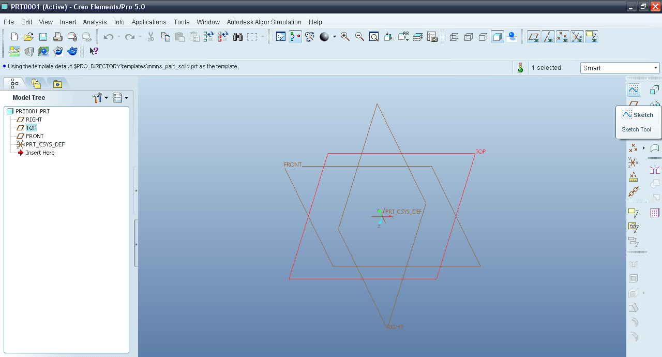The image size is (662, 357).
Task: Open the Insert menu
Action: click(68, 22)
